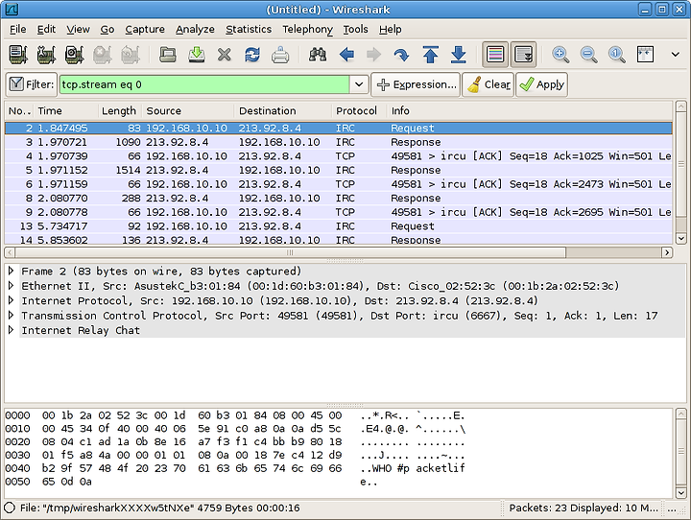
Task: Expand the Frame 2 tree node
Action: pyautogui.click(x=12, y=271)
